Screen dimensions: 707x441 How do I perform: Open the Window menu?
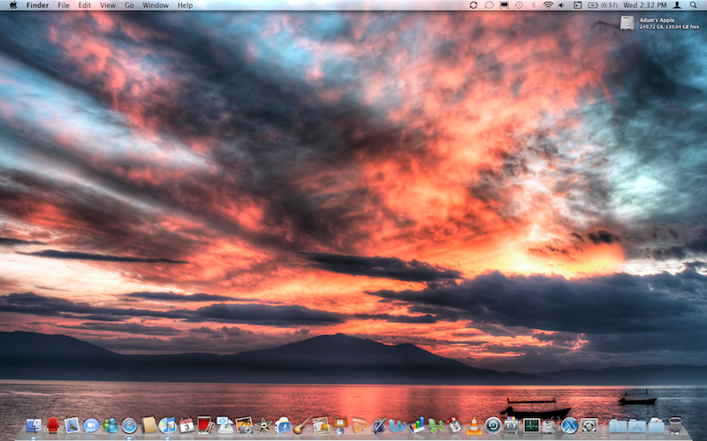[156, 5]
